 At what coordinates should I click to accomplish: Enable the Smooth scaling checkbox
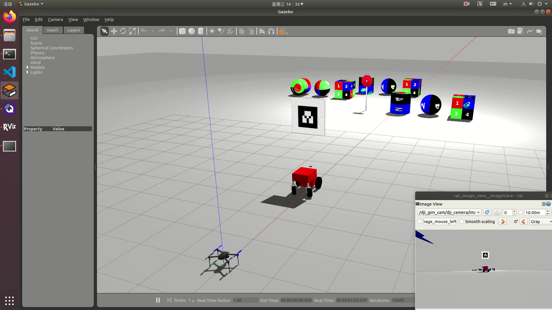coord(462,221)
